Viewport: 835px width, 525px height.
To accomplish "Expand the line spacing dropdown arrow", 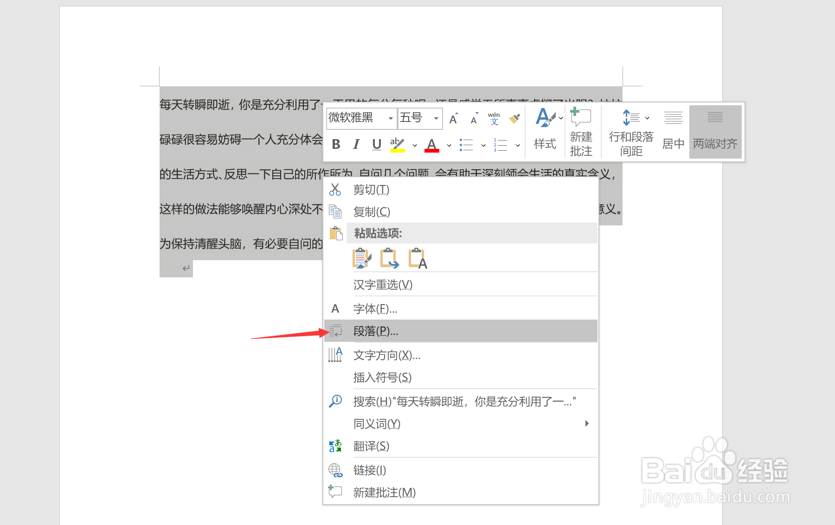I will [x=647, y=118].
